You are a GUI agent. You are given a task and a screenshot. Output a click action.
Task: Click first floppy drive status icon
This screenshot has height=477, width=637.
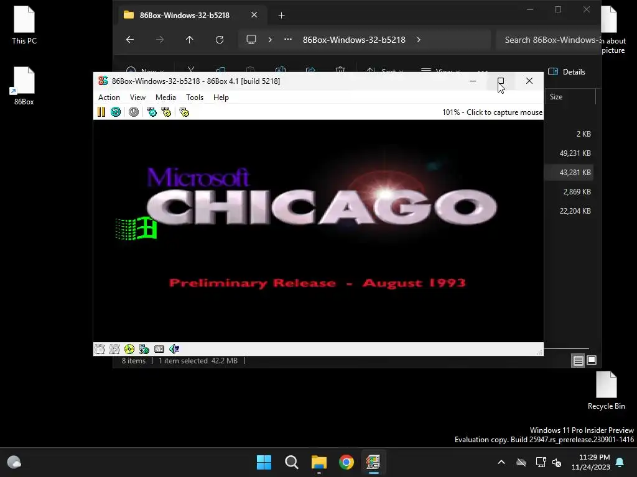100,349
